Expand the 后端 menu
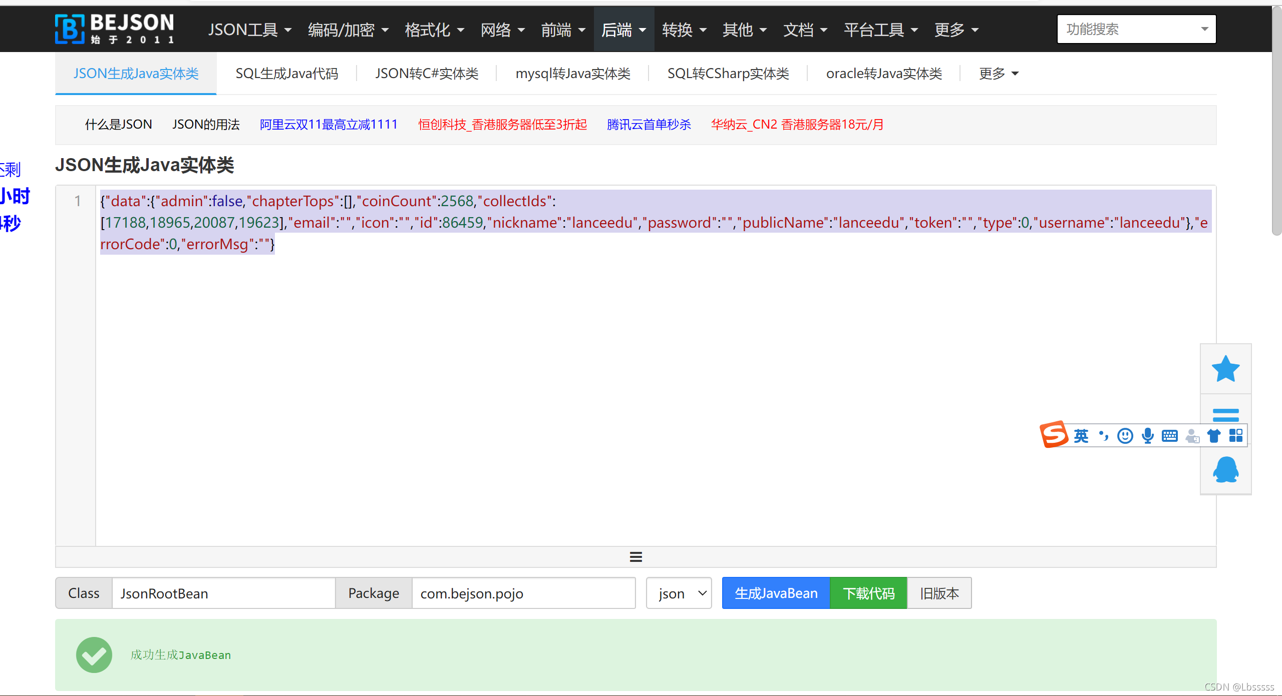 tap(624, 30)
